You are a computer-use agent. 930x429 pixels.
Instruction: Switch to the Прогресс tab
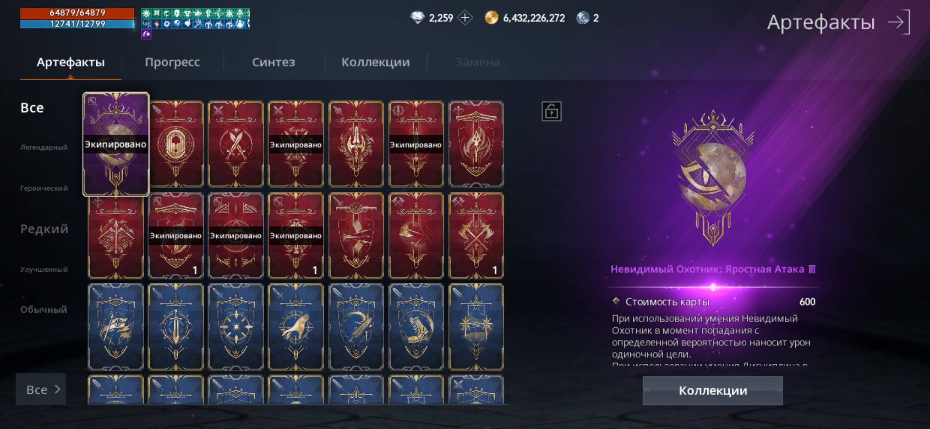172,62
